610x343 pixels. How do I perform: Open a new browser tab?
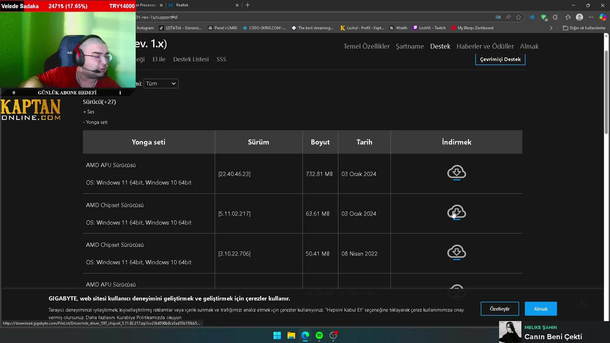click(x=247, y=5)
